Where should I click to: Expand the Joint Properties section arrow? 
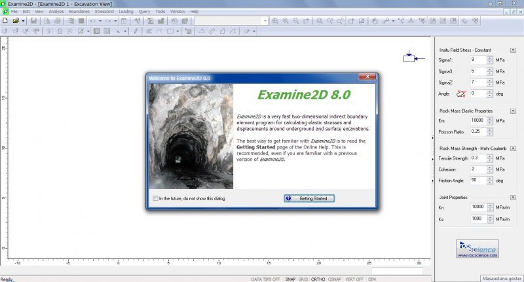[513, 198]
